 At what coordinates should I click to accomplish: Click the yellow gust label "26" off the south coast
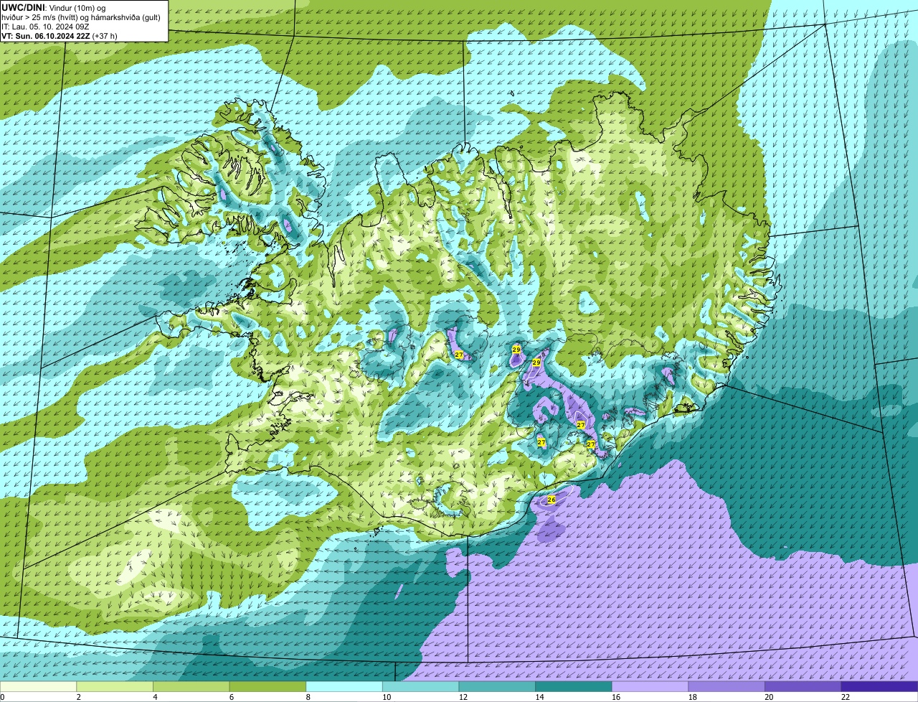click(552, 500)
